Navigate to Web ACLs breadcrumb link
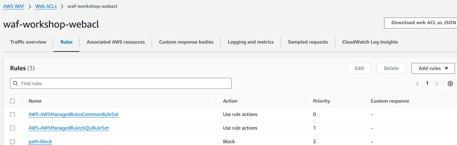 coord(46,6)
